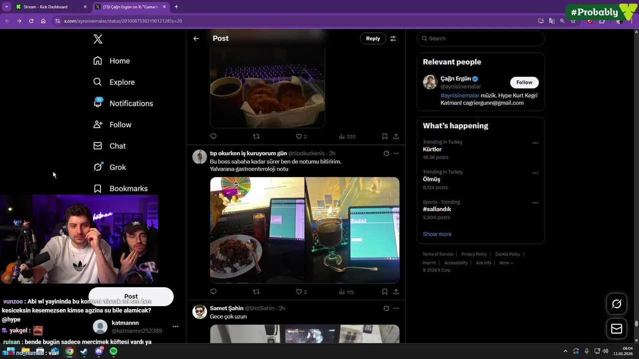This screenshot has width=639, height=359.
Task: Open @tipokurkenis handle link
Action: (x=306, y=153)
